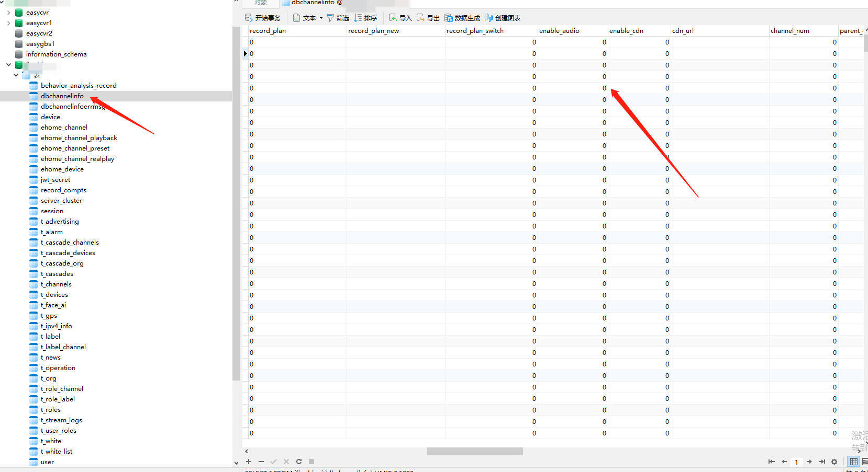
Task: Click the 开始事务 (begin transaction) toolbar button
Action: [263, 18]
